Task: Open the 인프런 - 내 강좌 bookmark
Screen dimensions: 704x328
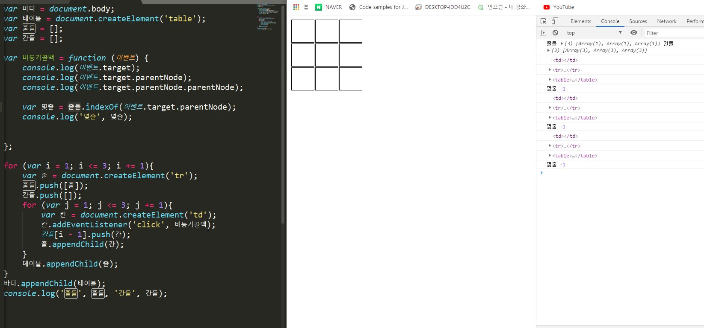Action: 504,7
